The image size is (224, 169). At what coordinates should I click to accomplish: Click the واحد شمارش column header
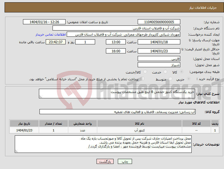[x=83, y=123]
